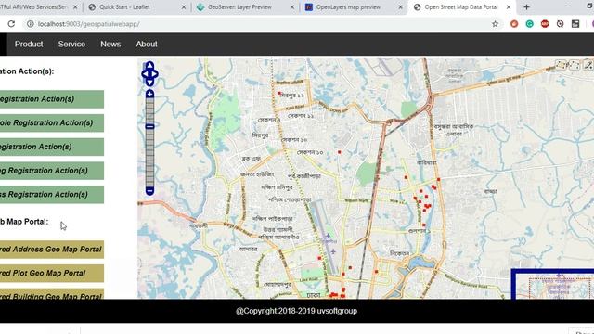Open the Product menu
This screenshot has height=334, width=594.
tap(29, 44)
